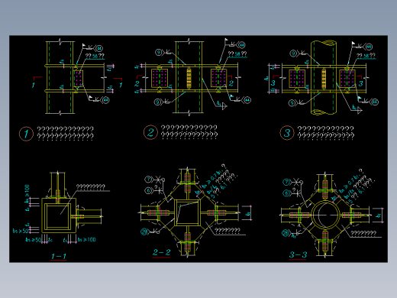Click circled 7 weld symbol in section 3-3
Image resolution: width=397 pixels, height=298 pixels.
286,182
